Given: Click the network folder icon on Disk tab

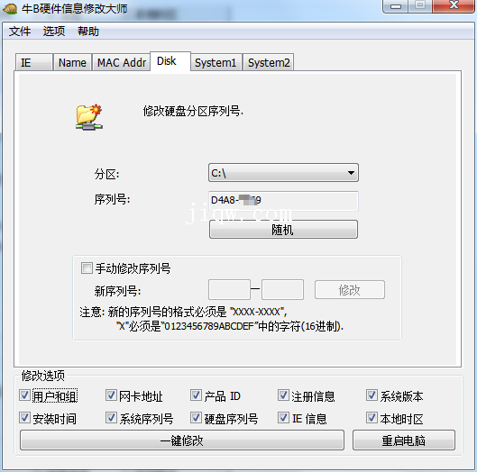Looking at the screenshot, I should [x=89, y=117].
